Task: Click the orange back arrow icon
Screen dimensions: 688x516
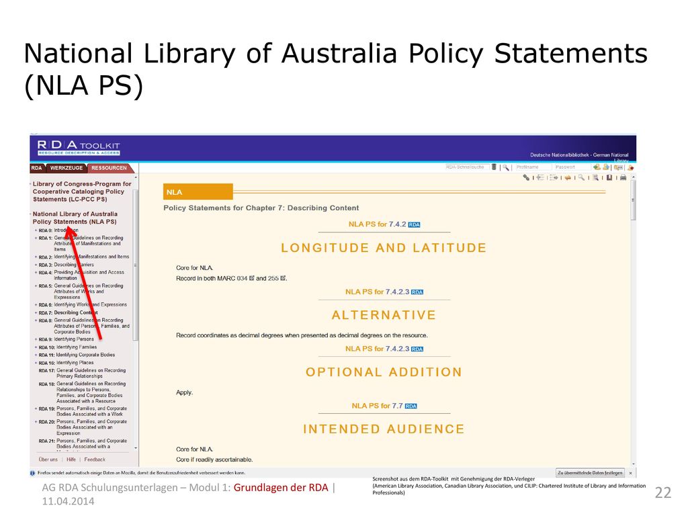Action: pyautogui.click(x=568, y=177)
